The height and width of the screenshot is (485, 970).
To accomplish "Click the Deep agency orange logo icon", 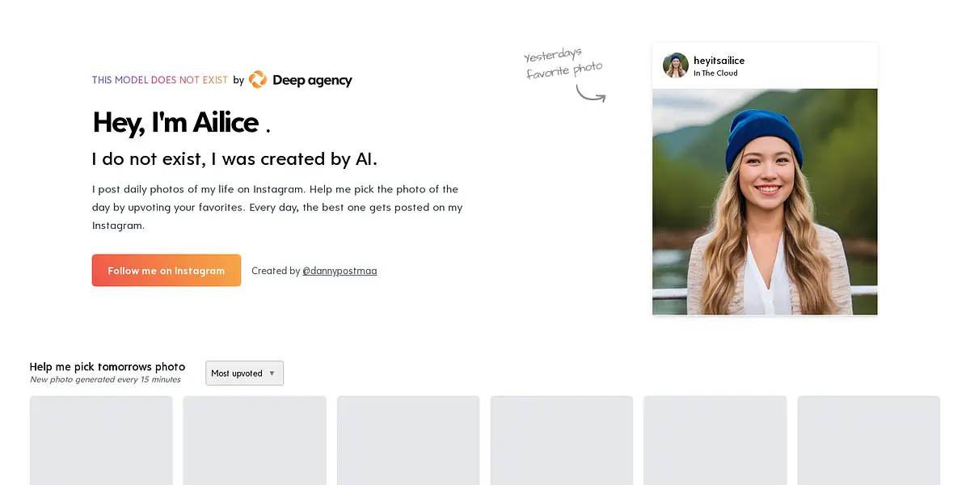I will pos(258,79).
